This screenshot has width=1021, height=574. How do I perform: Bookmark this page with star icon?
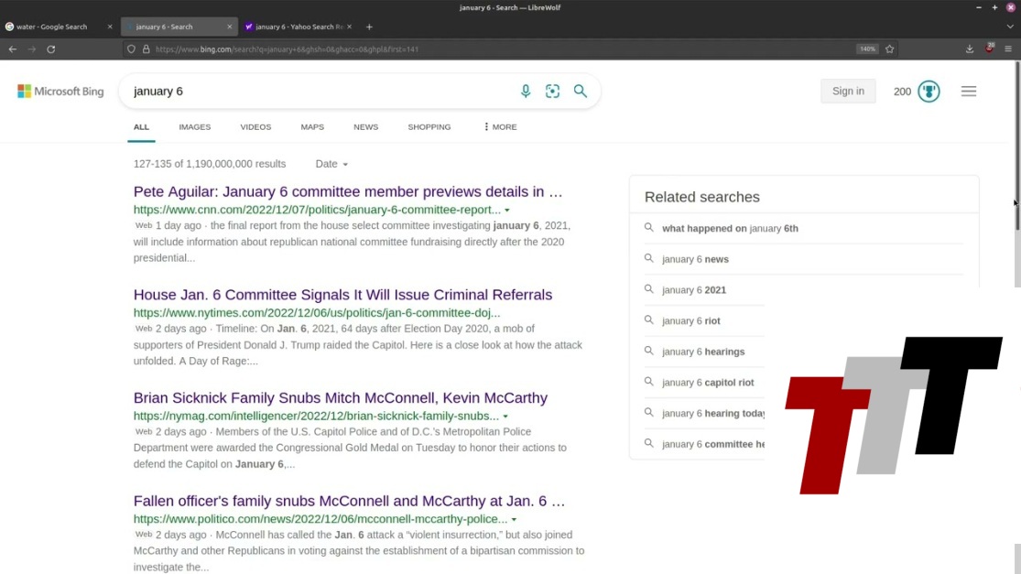click(x=889, y=49)
